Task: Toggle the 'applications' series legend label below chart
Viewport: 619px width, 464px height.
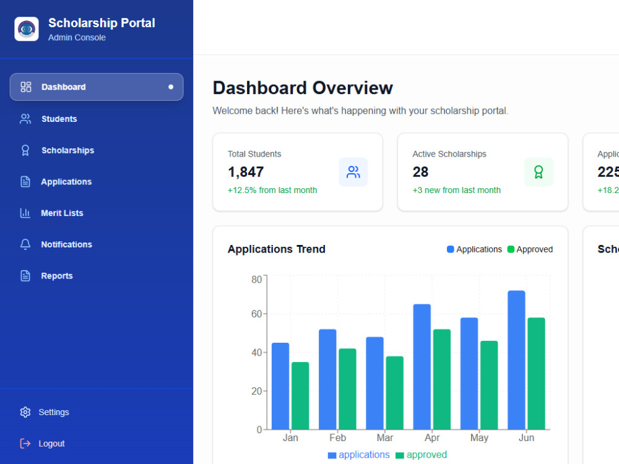Action: point(364,455)
